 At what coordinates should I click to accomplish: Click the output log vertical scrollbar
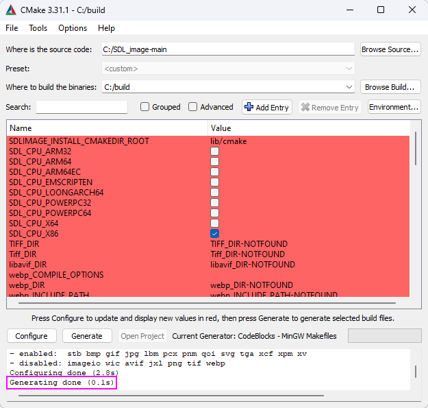click(416, 371)
